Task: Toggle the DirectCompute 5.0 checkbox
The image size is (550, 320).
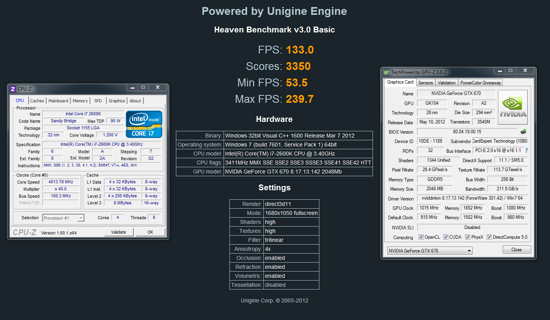Action: point(489,237)
